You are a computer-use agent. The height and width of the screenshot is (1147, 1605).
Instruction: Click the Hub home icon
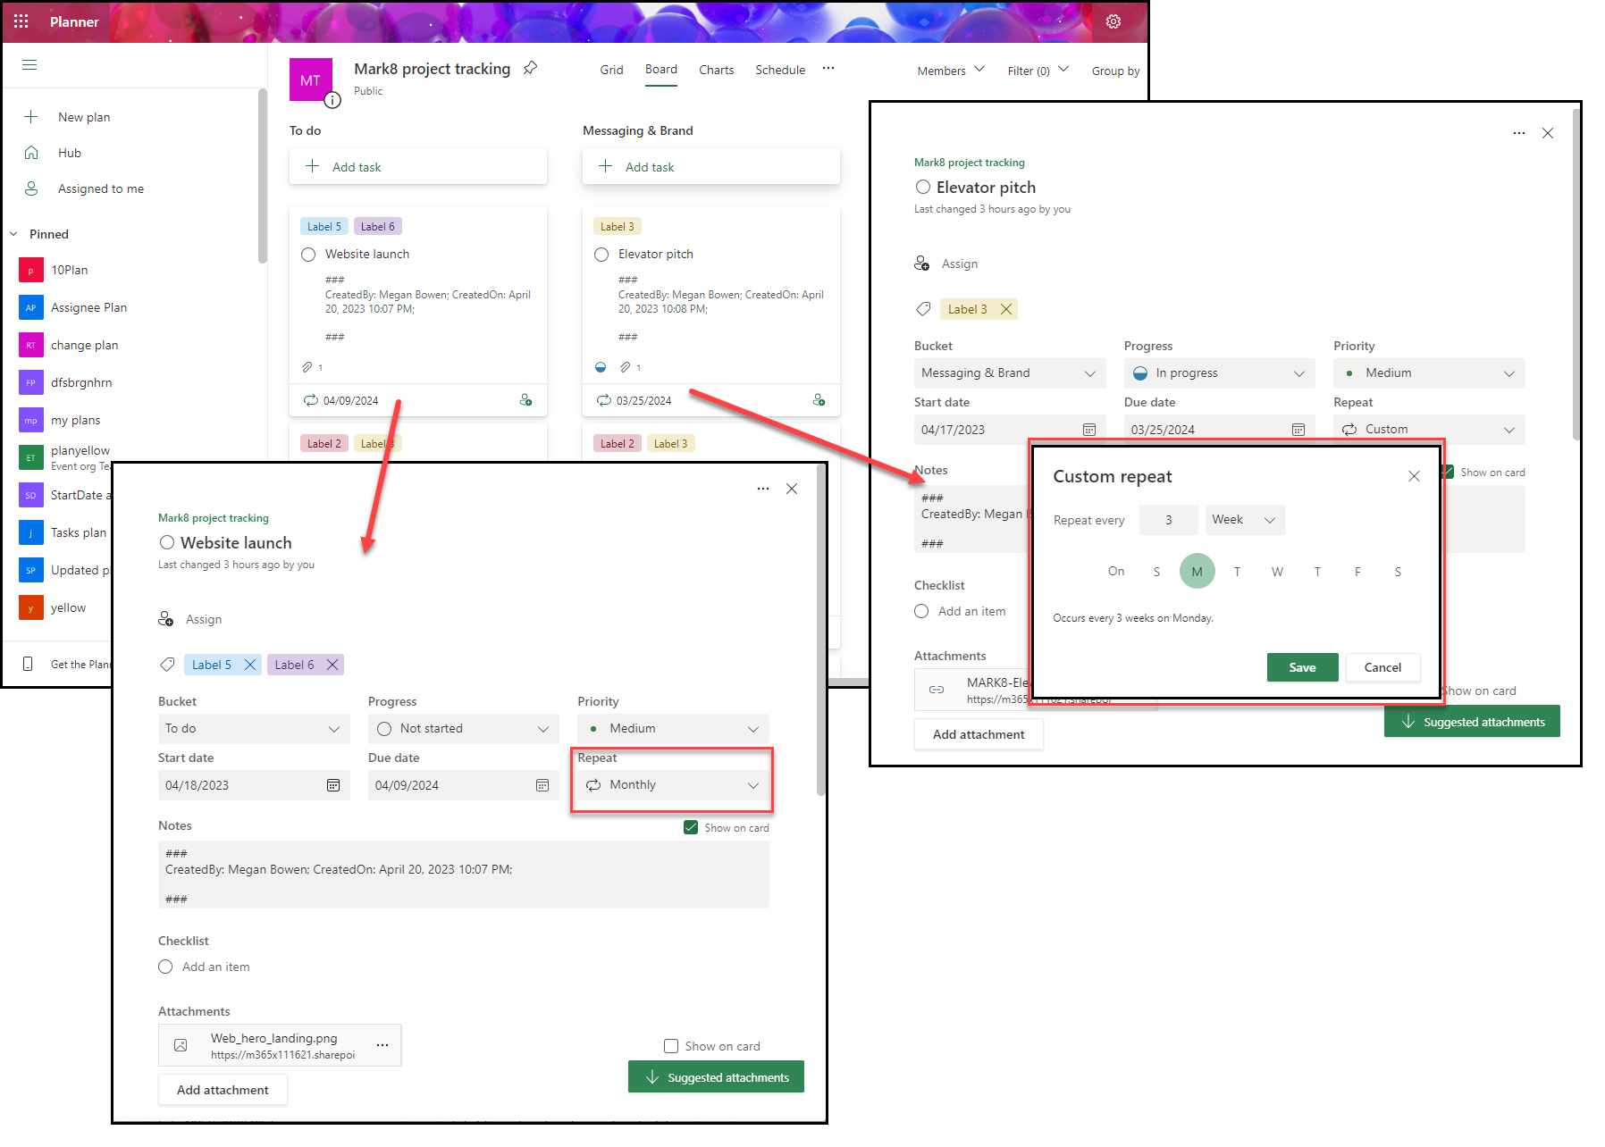pyautogui.click(x=31, y=153)
